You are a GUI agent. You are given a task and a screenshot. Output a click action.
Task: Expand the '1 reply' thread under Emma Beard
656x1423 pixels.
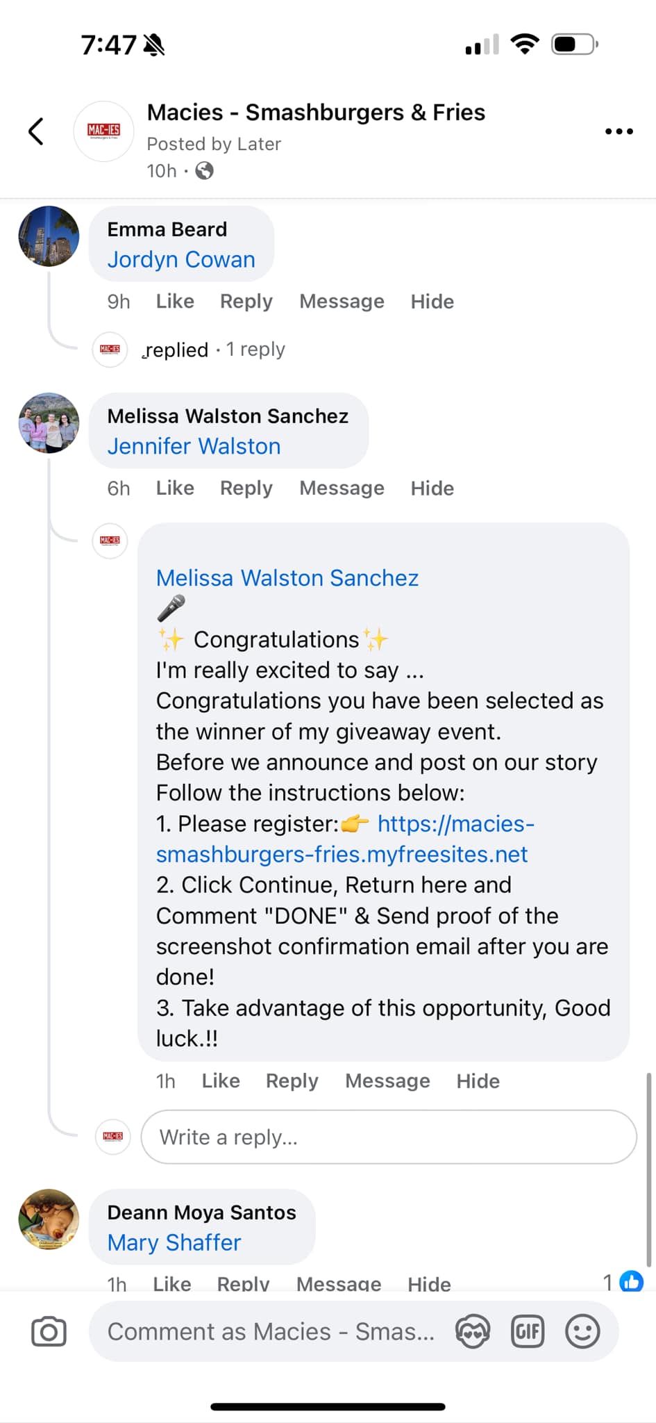pos(255,349)
